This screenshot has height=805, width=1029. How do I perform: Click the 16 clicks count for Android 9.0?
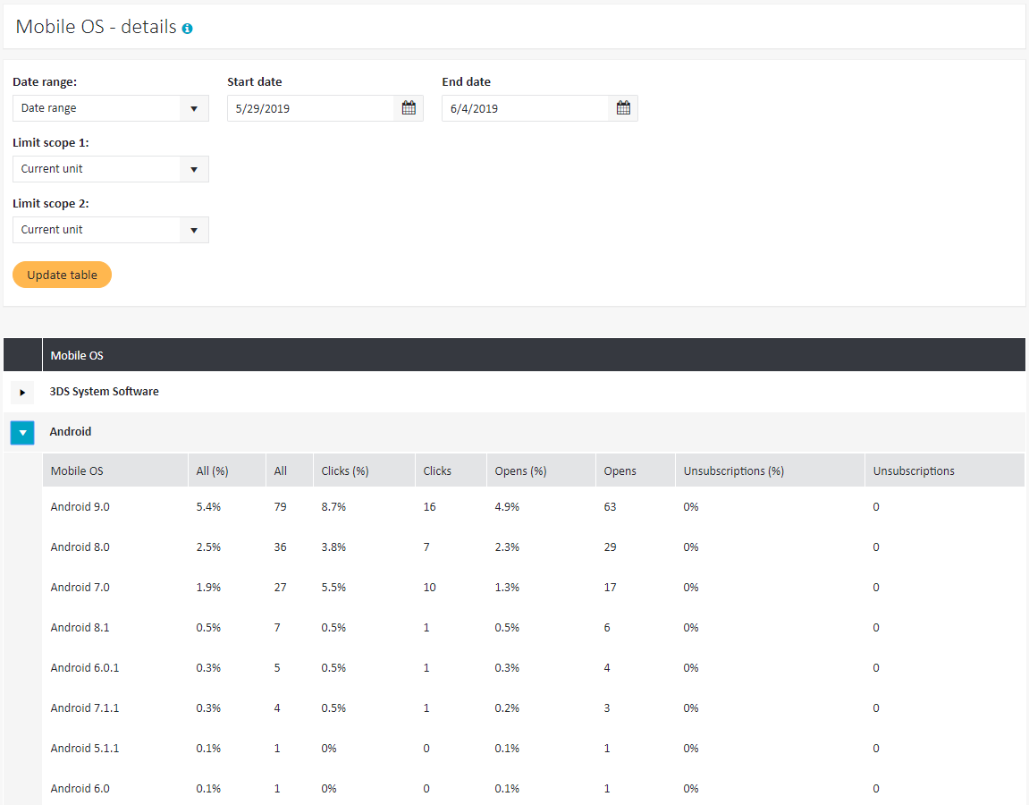click(429, 507)
